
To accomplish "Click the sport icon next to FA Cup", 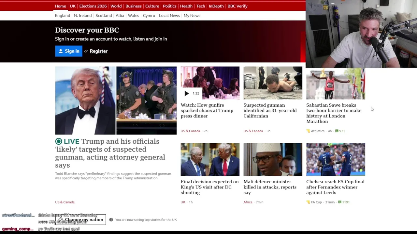I will pyautogui.click(x=308, y=202).
